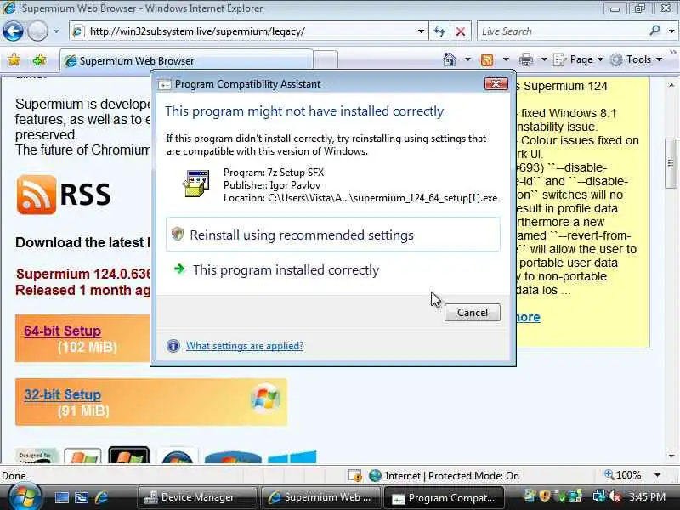
Task: Open the Favorites Center star icon
Action: tap(14, 59)
